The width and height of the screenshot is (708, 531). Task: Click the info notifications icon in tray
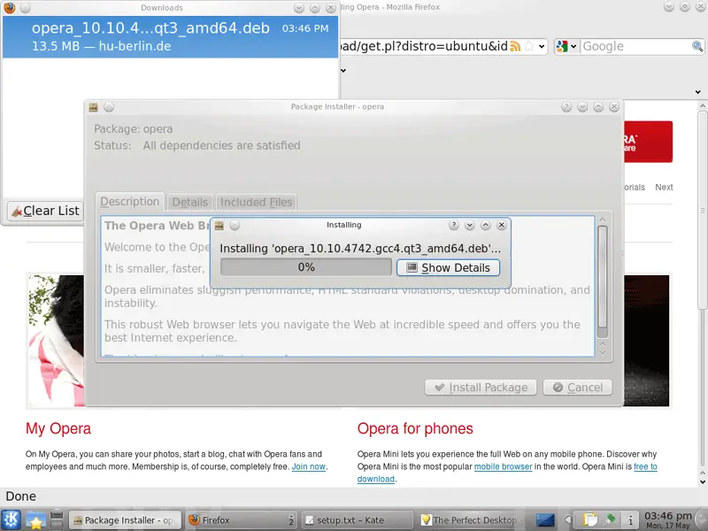pos(630,520)
